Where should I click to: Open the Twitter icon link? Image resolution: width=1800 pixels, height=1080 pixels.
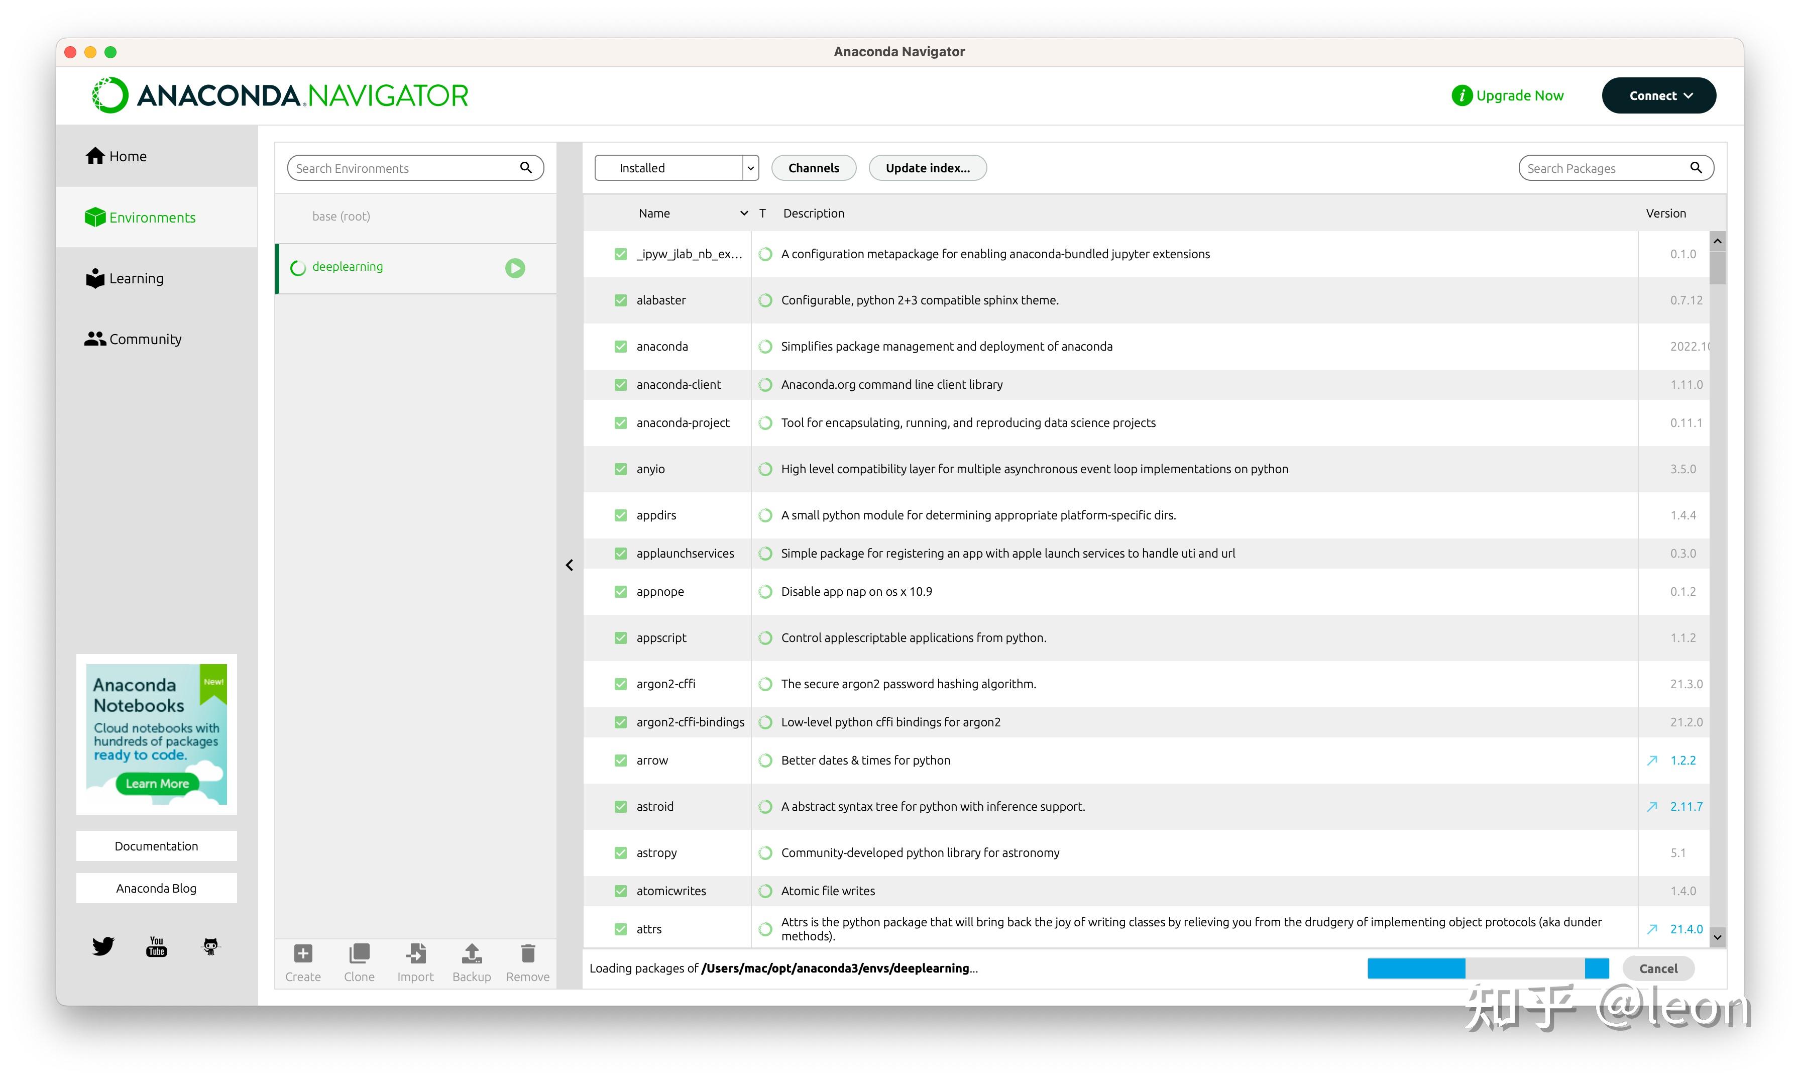pyautogui.click(x=103, y=946)
